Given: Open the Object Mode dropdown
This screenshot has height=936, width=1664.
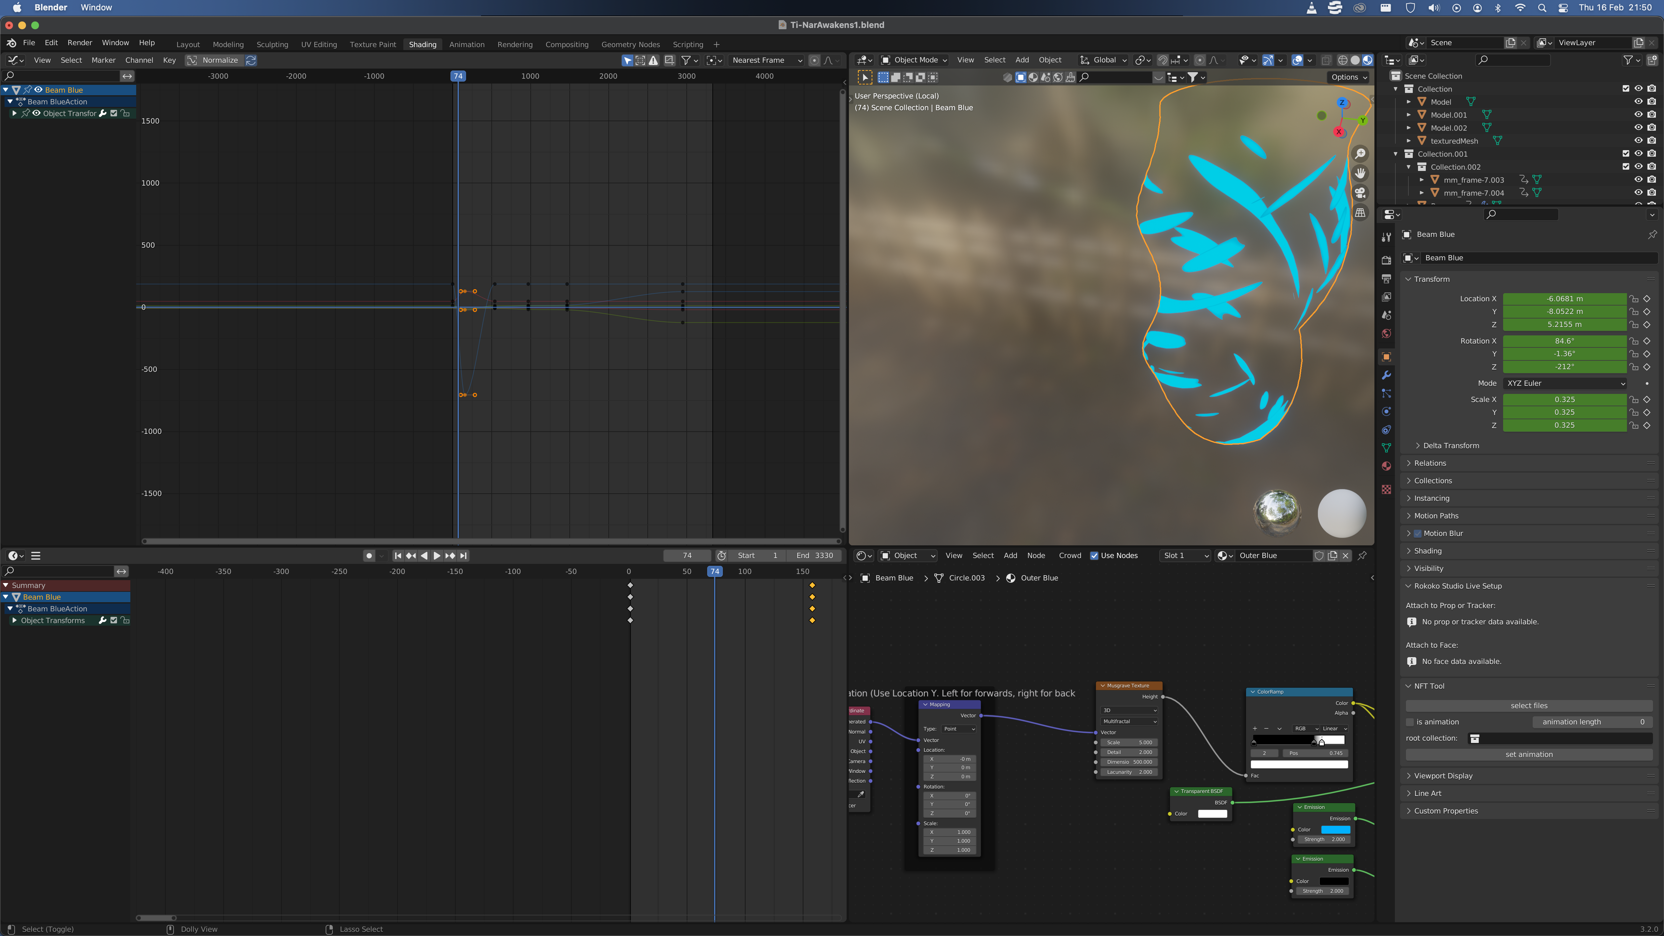Looking at the screenshot, I should (x=914, y=60).
